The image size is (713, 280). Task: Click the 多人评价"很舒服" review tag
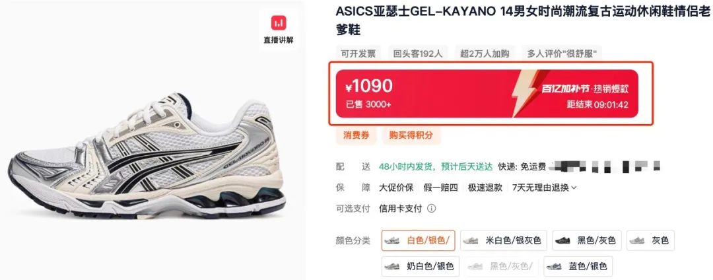(561, 54)
